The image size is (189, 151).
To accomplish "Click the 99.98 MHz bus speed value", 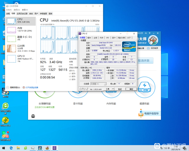I will [97, 75].
